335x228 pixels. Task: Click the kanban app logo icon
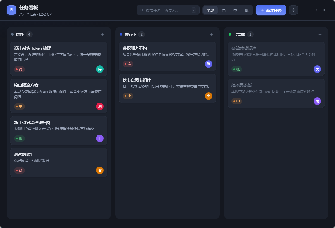(11, 10)
